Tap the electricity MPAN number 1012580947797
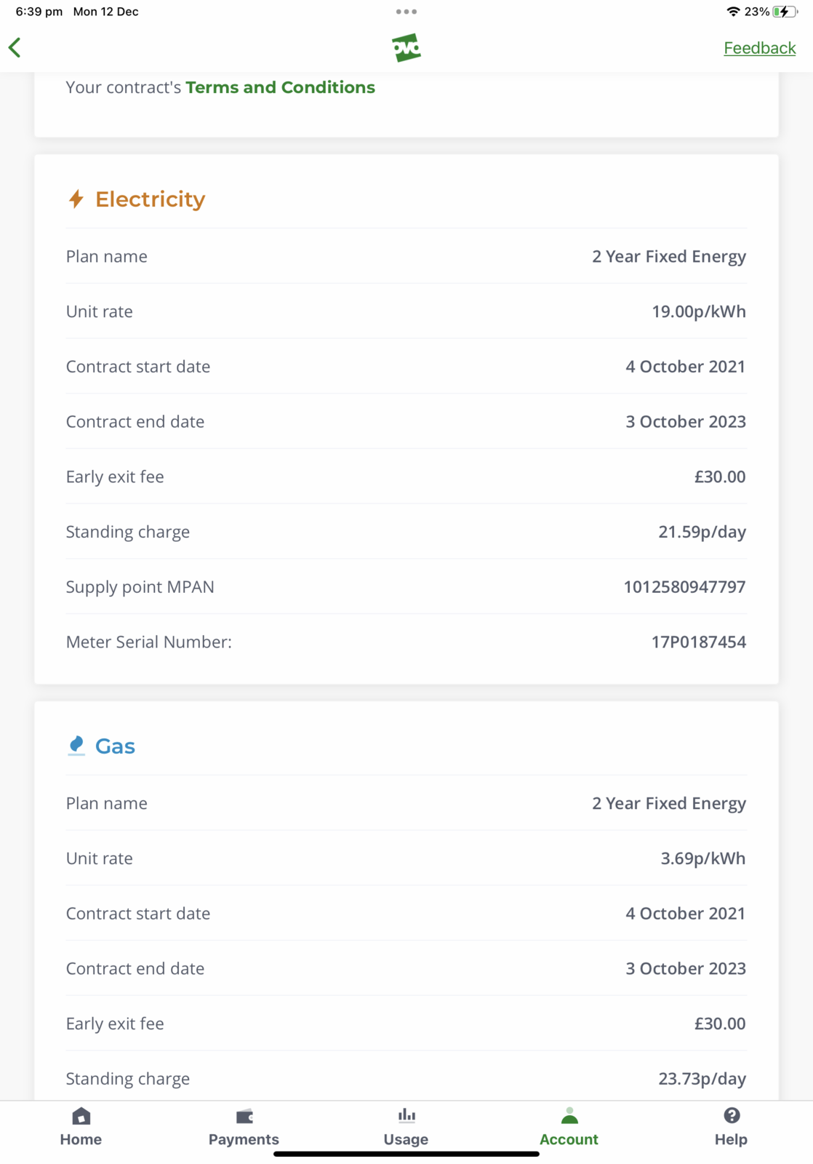Image resolution: width=813 pixels, height=1164 pixels. 684,587
